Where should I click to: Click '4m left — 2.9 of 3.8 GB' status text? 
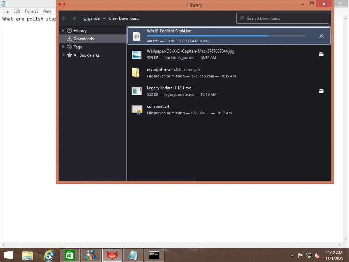click(178, 41)
